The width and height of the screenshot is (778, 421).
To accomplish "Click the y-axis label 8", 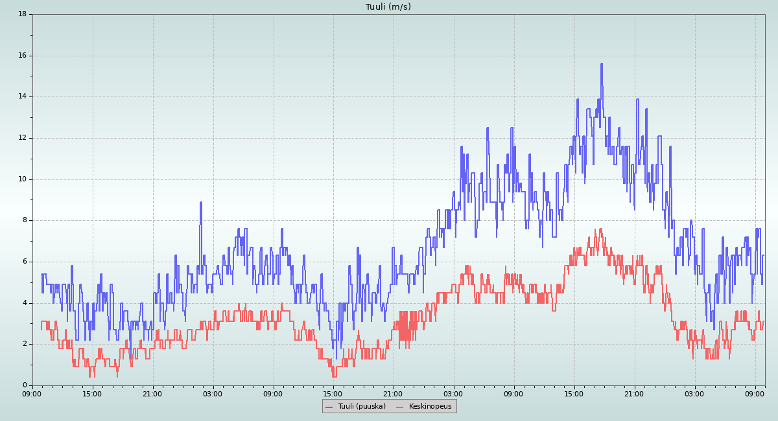I will click(24, 220).
